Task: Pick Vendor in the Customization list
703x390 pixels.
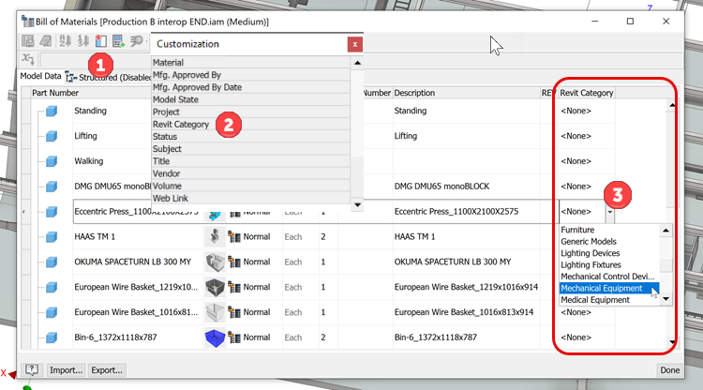Action: point(250,173)
